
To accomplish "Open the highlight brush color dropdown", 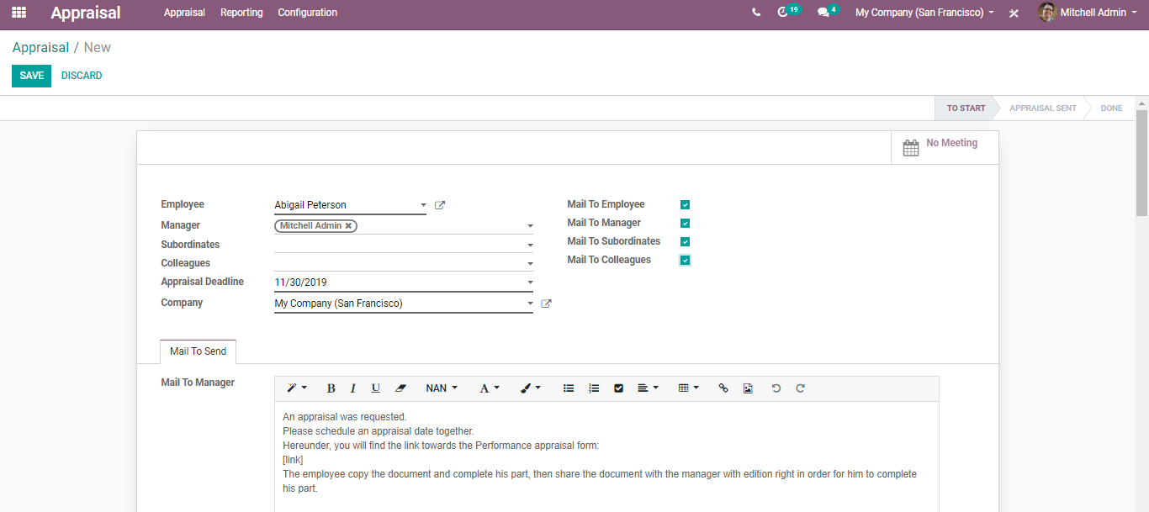I will [531, 388].
